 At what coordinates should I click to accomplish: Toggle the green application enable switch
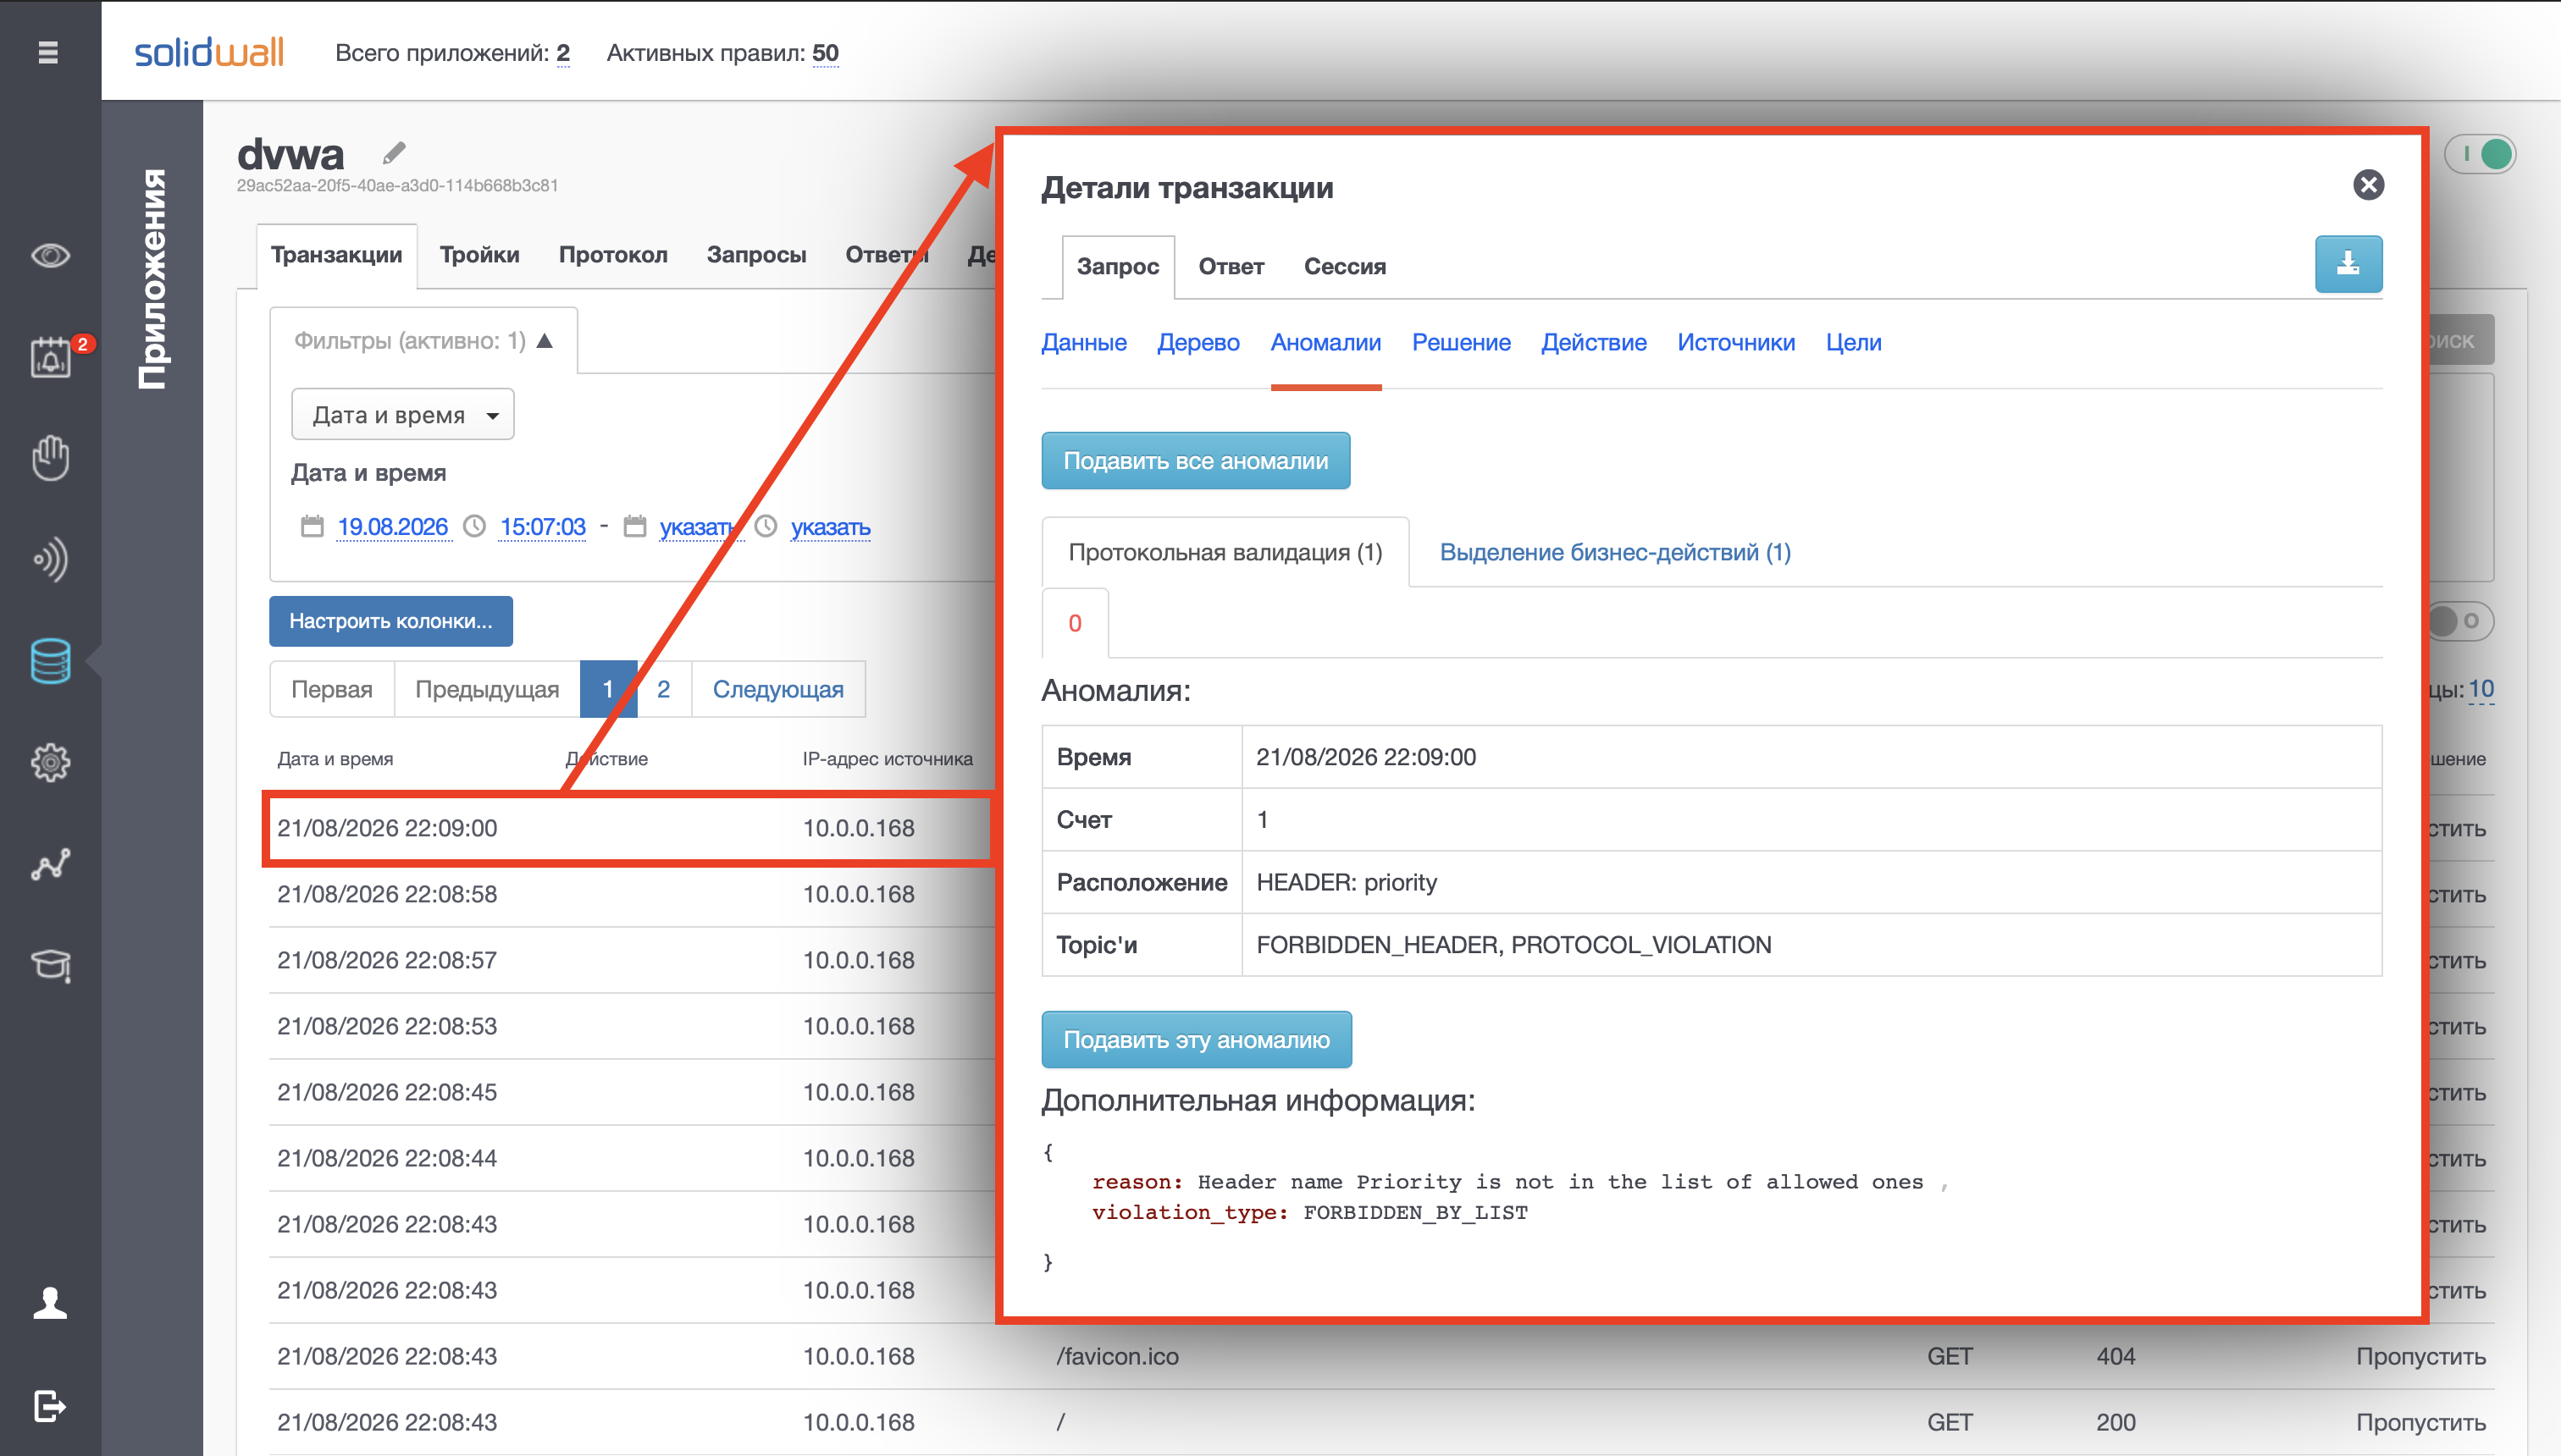coord(2480,154)
